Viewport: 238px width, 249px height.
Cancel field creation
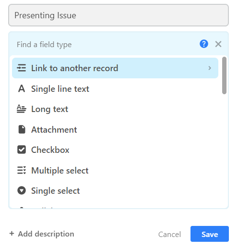pyautogui.click(x=169, y=234)
